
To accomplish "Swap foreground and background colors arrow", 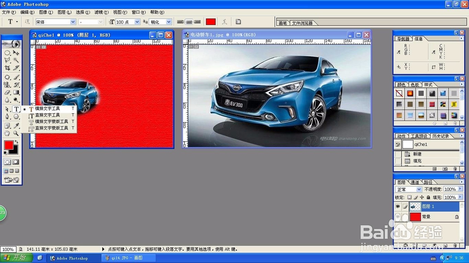I will tap(16, 142).
